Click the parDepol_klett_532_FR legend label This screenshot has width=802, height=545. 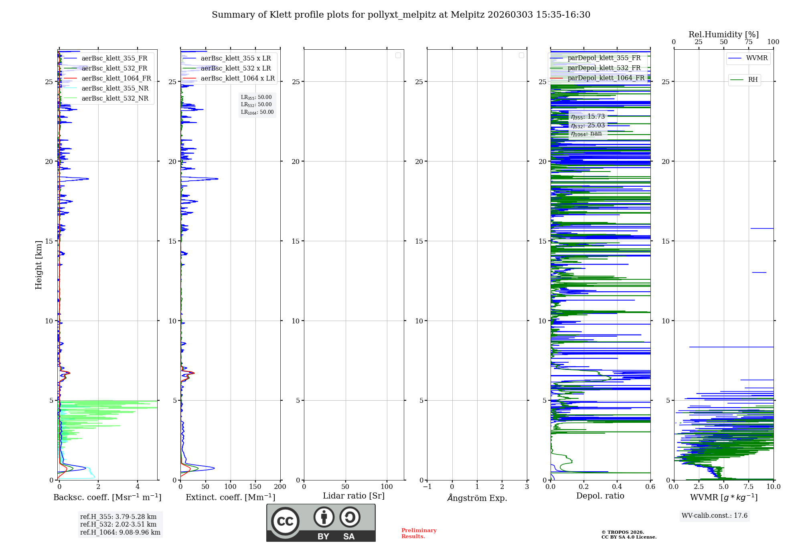coord(604,68)
